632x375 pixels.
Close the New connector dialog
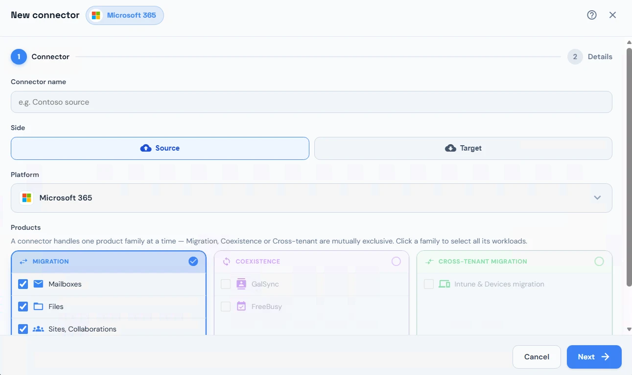(x=612, y=15)
